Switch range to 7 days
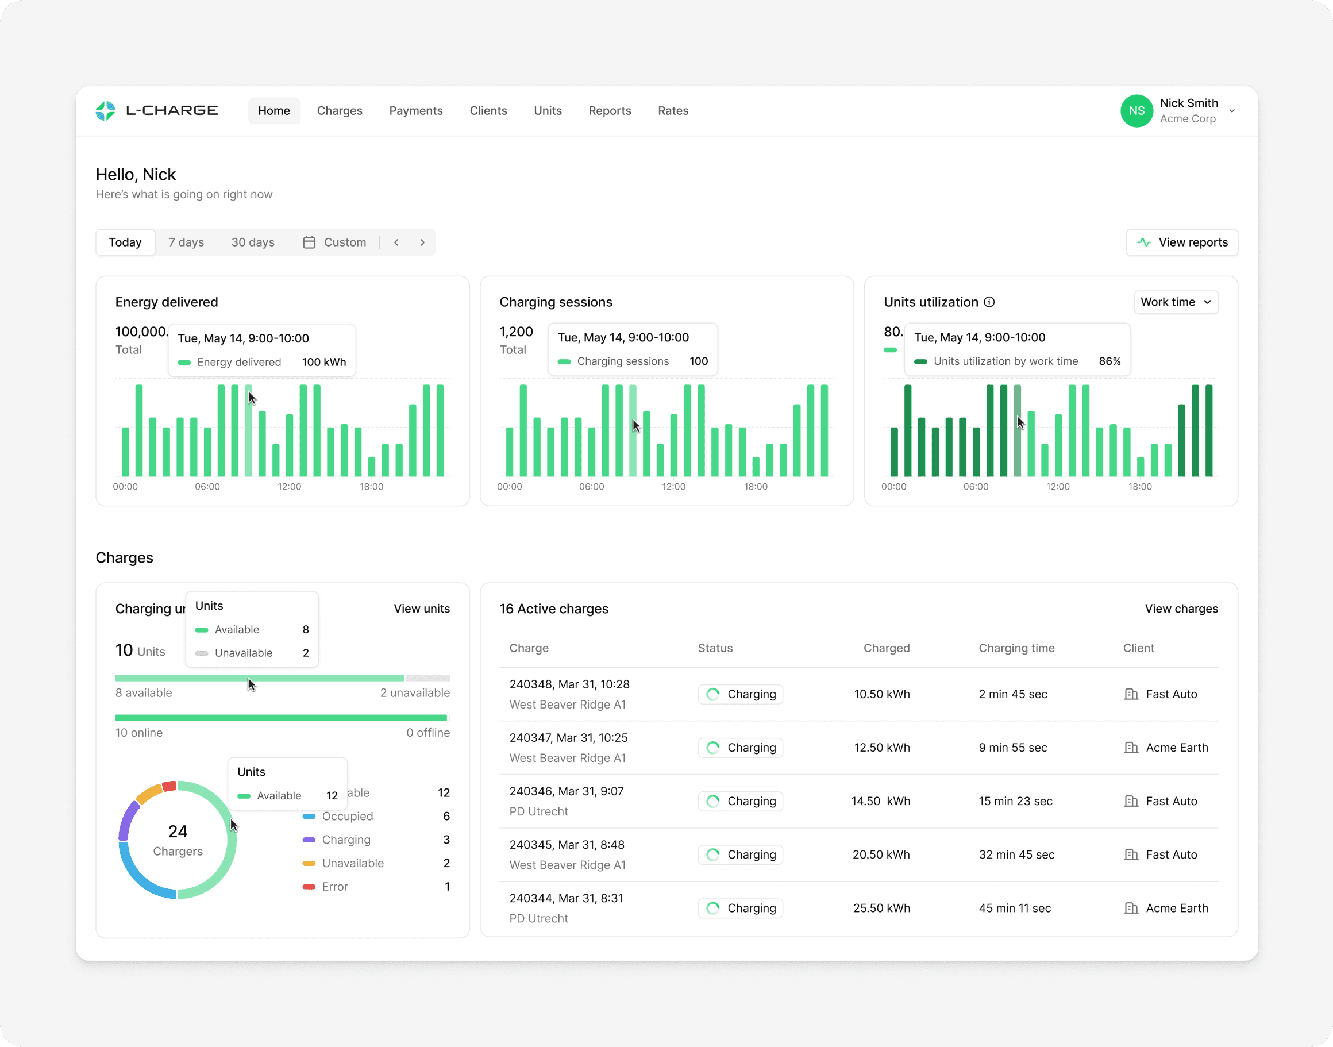Viewport: 1333px width, 1047px height. pos(186,242)
